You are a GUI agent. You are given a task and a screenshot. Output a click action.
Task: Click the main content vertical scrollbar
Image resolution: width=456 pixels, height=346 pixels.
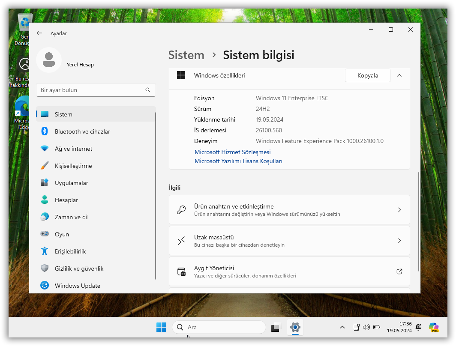click(419, 221)
